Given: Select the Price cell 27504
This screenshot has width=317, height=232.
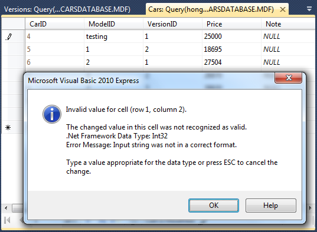Looking at the screenshot, I should [231, 62].
